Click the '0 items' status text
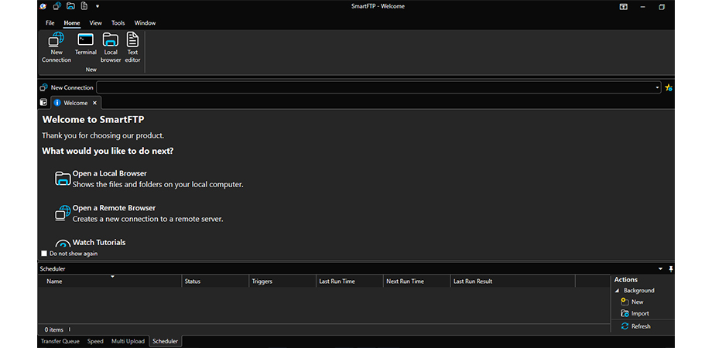 (53, 330)
